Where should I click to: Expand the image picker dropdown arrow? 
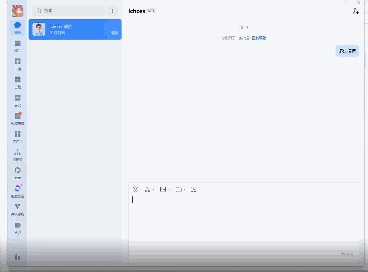point(169,189)
